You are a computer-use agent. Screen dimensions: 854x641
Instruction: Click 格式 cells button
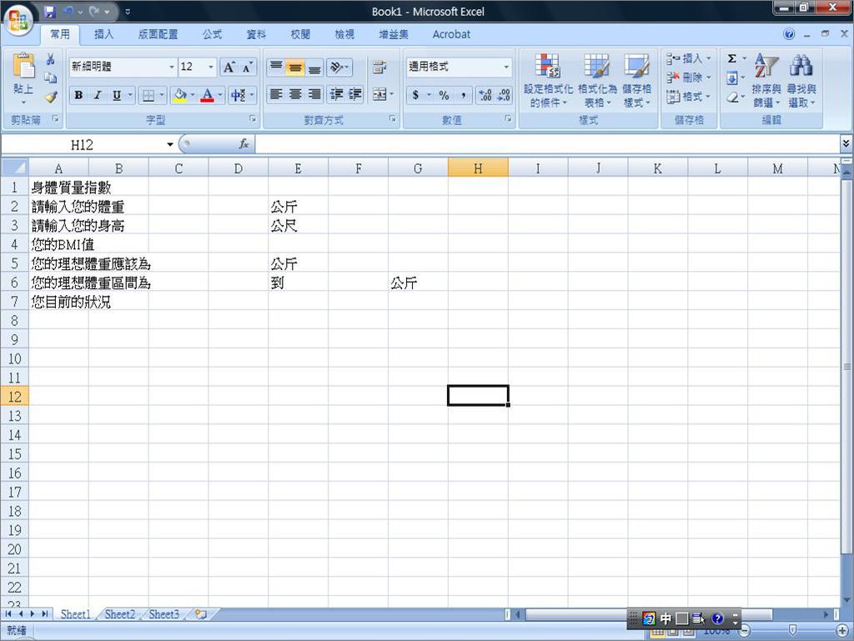pos(689,97)
